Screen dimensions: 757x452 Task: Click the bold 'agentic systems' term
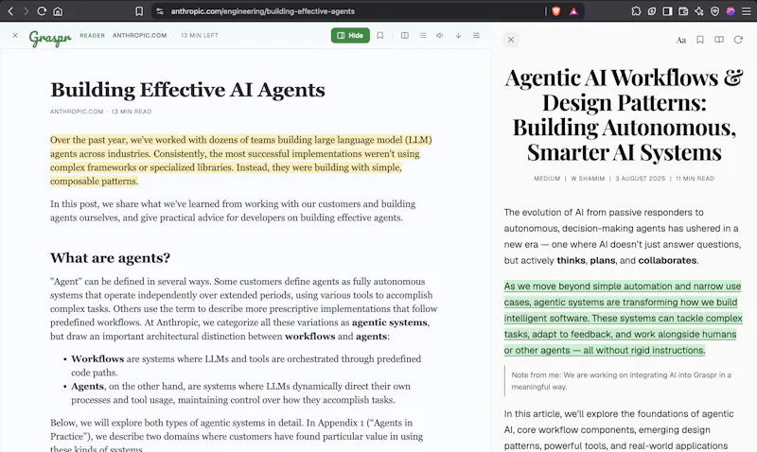point(389,322)
